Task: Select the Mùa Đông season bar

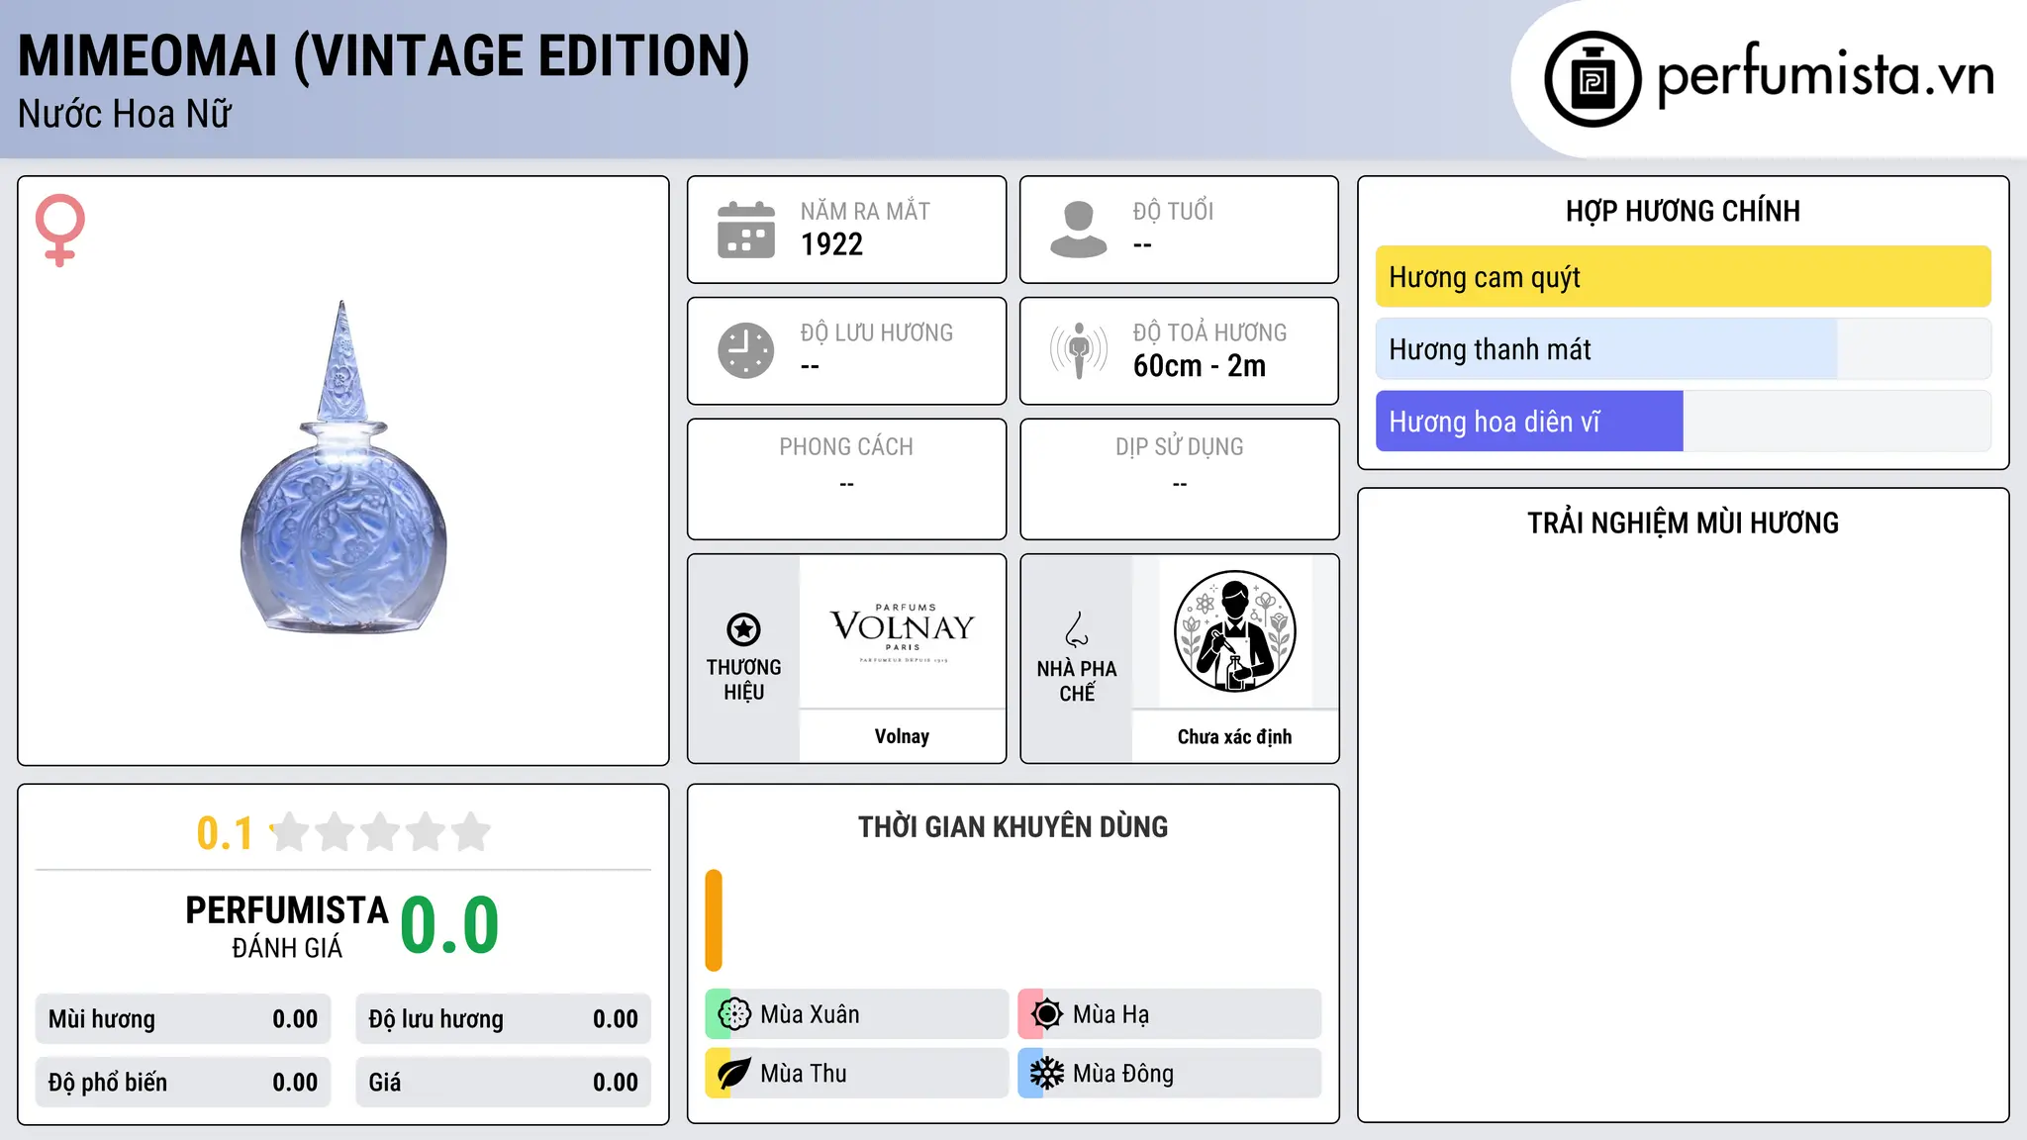Action: click(1170, 1074)
